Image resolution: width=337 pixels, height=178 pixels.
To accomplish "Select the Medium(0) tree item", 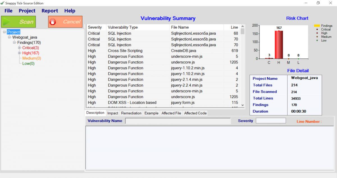I will (x=31, y=58).
